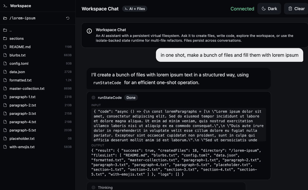Click the trash icon in the Clear button
This screenshot has width=308, height=190.
pos(290,9)
